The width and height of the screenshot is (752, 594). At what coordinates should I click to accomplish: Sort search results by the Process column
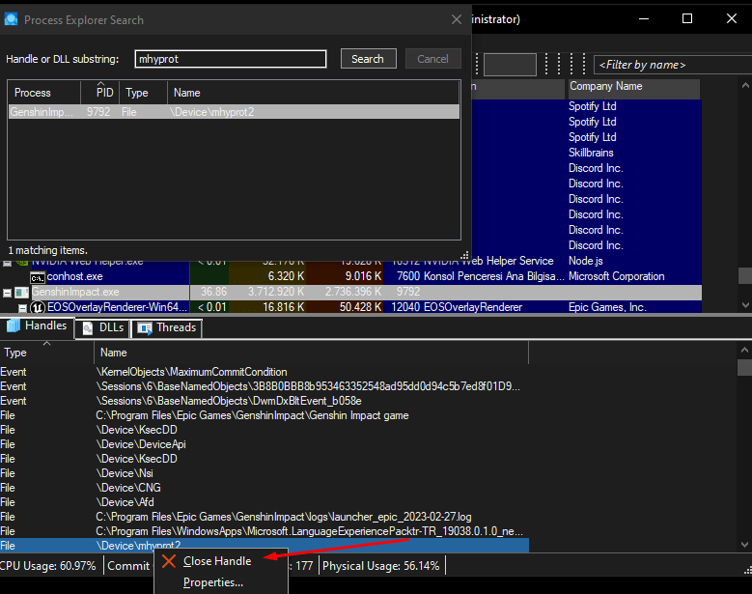tap(43, 92)
